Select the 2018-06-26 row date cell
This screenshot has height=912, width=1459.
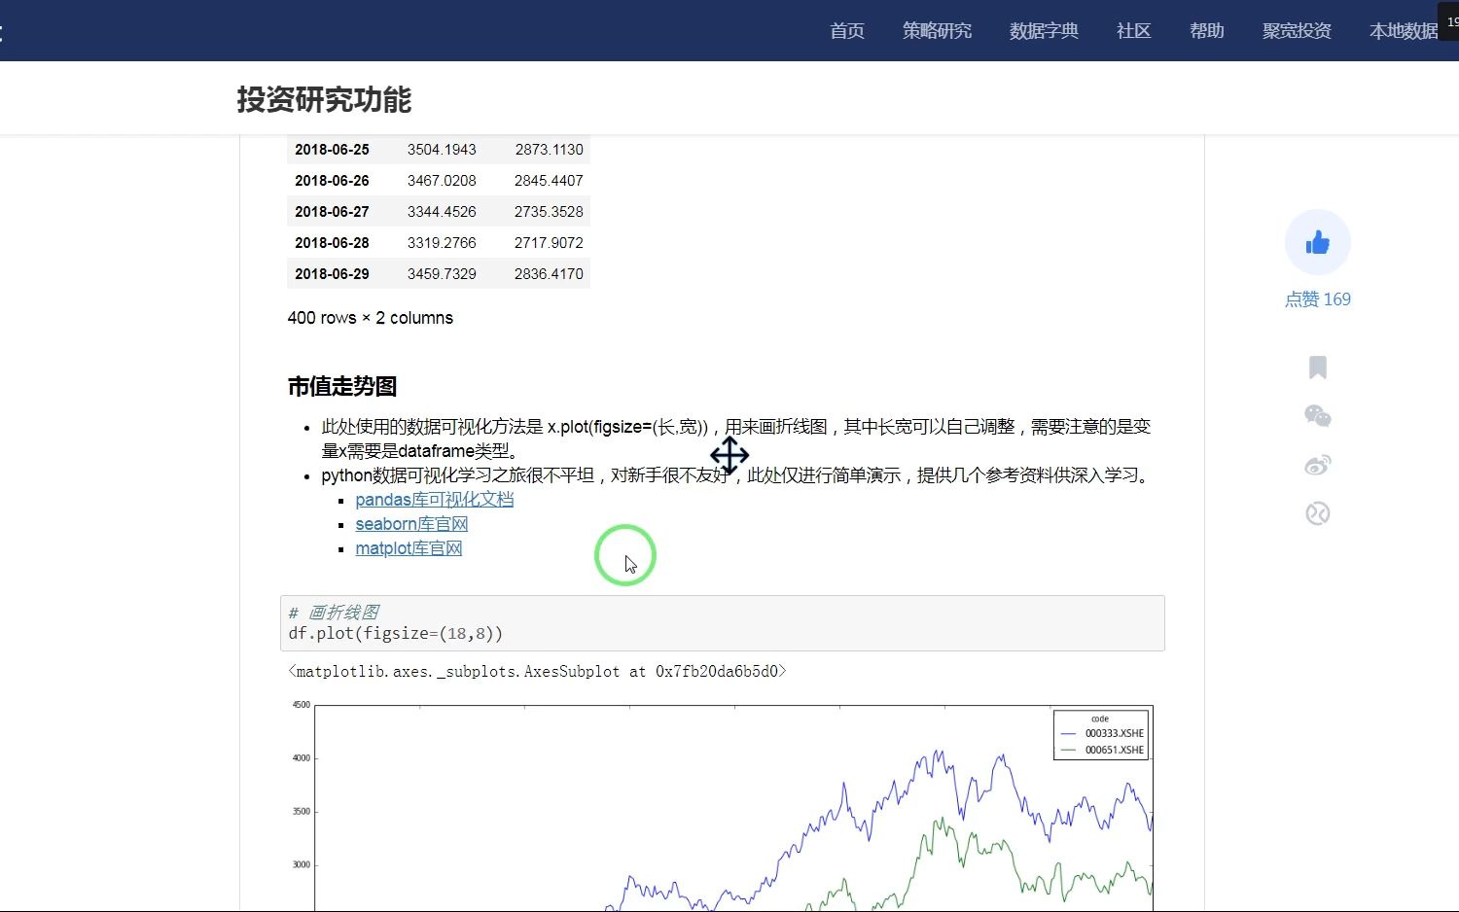point(332,181)
